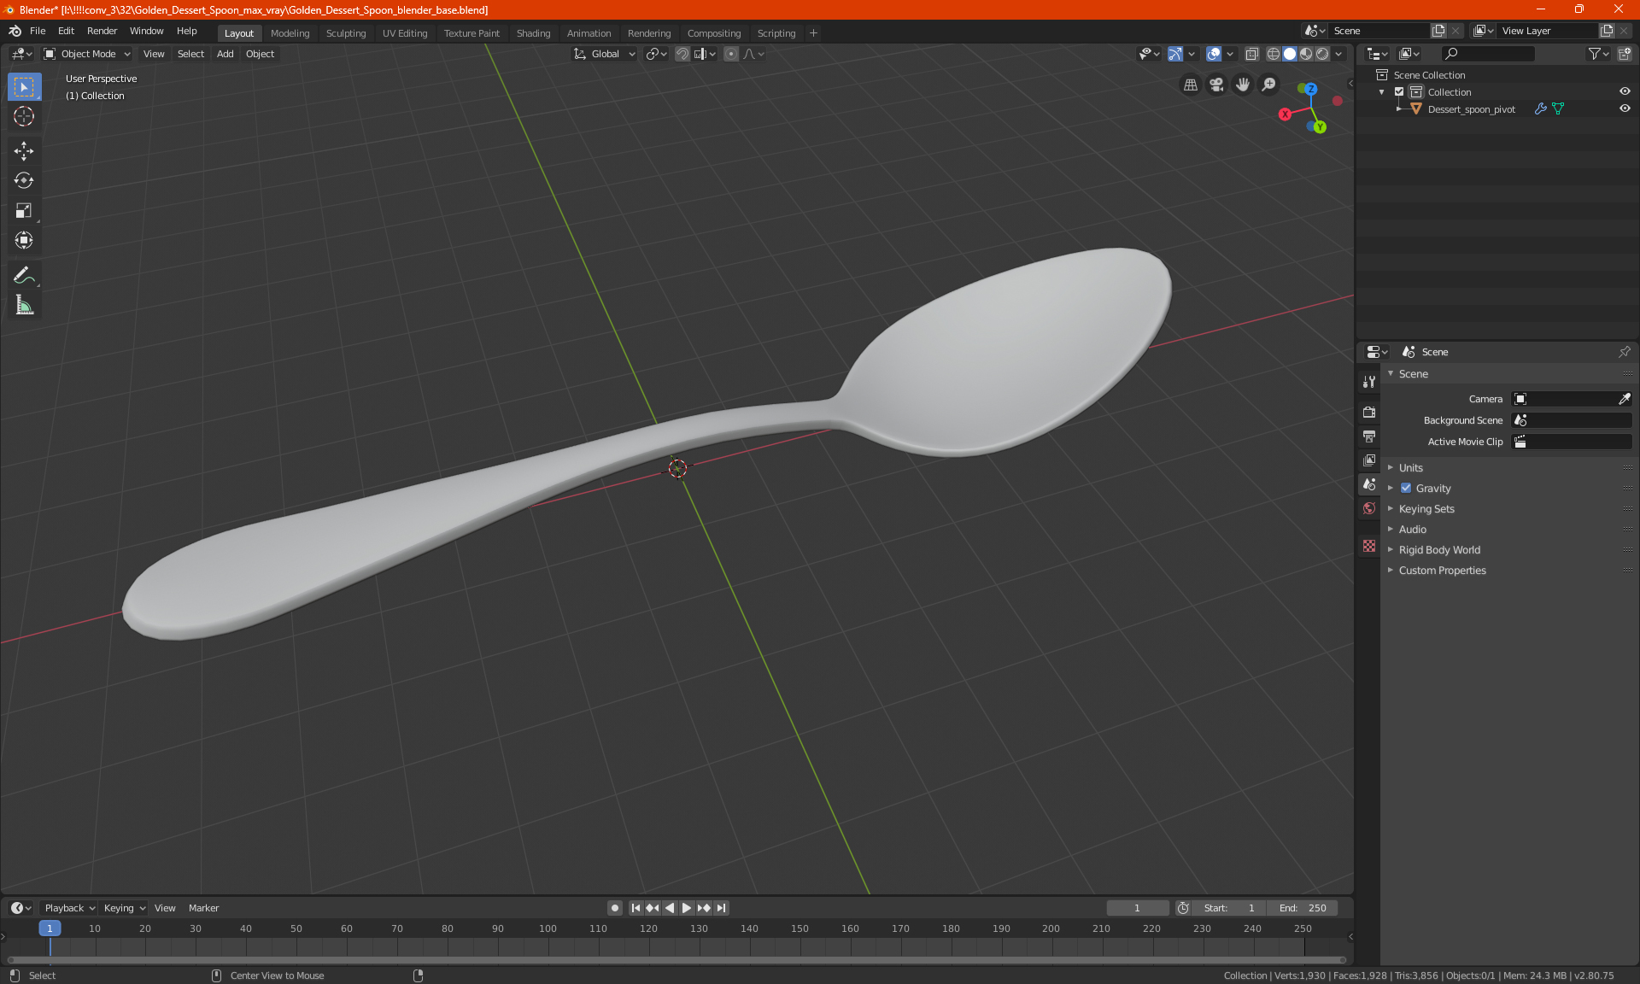Switch to orthographic view via grid icon
The height and width of the screenshot is (984, 1640).
coord(1190,85)
